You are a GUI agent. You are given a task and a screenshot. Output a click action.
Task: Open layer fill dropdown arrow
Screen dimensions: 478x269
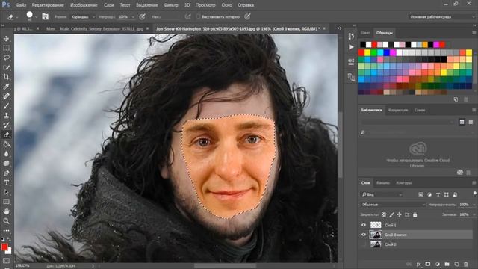click(x=474, y=214)
